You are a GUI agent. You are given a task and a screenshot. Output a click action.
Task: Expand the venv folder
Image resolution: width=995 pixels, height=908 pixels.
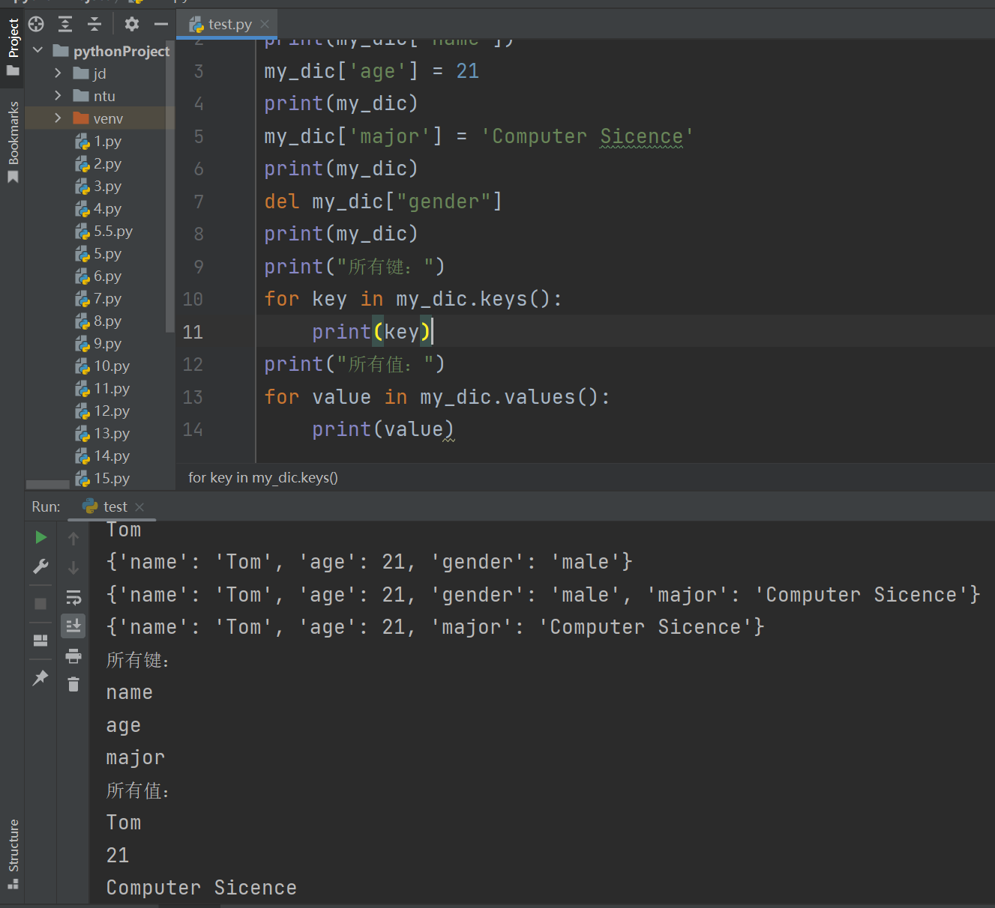[x=58, y=118]
